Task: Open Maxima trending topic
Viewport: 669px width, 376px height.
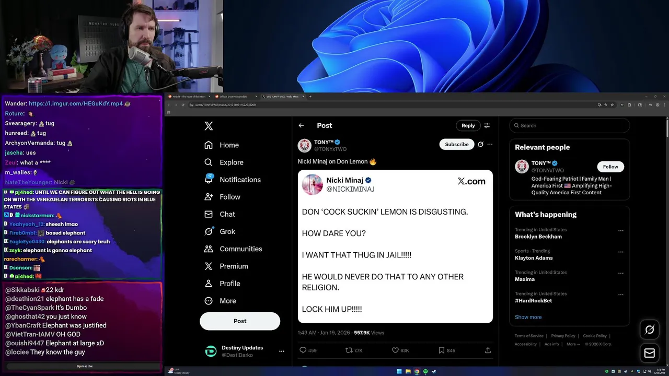Action: click(x=525, y=279)
